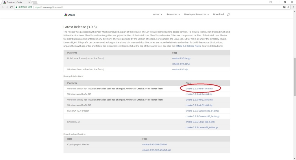Download cmake-3.9.5-win32-x86.msi installer
The height and width of the screenshot is (160, 296).
coord(199,100)
